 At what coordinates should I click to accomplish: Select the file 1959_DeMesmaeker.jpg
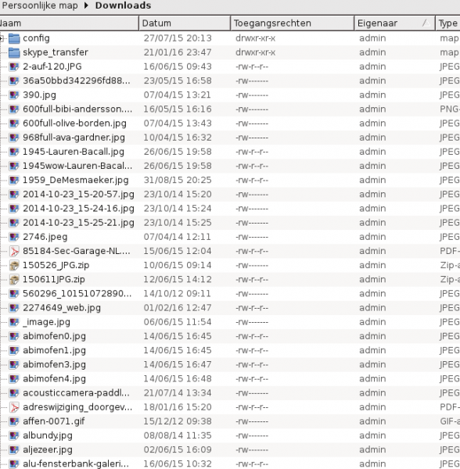pyautogui.click(x=76, y=181)
